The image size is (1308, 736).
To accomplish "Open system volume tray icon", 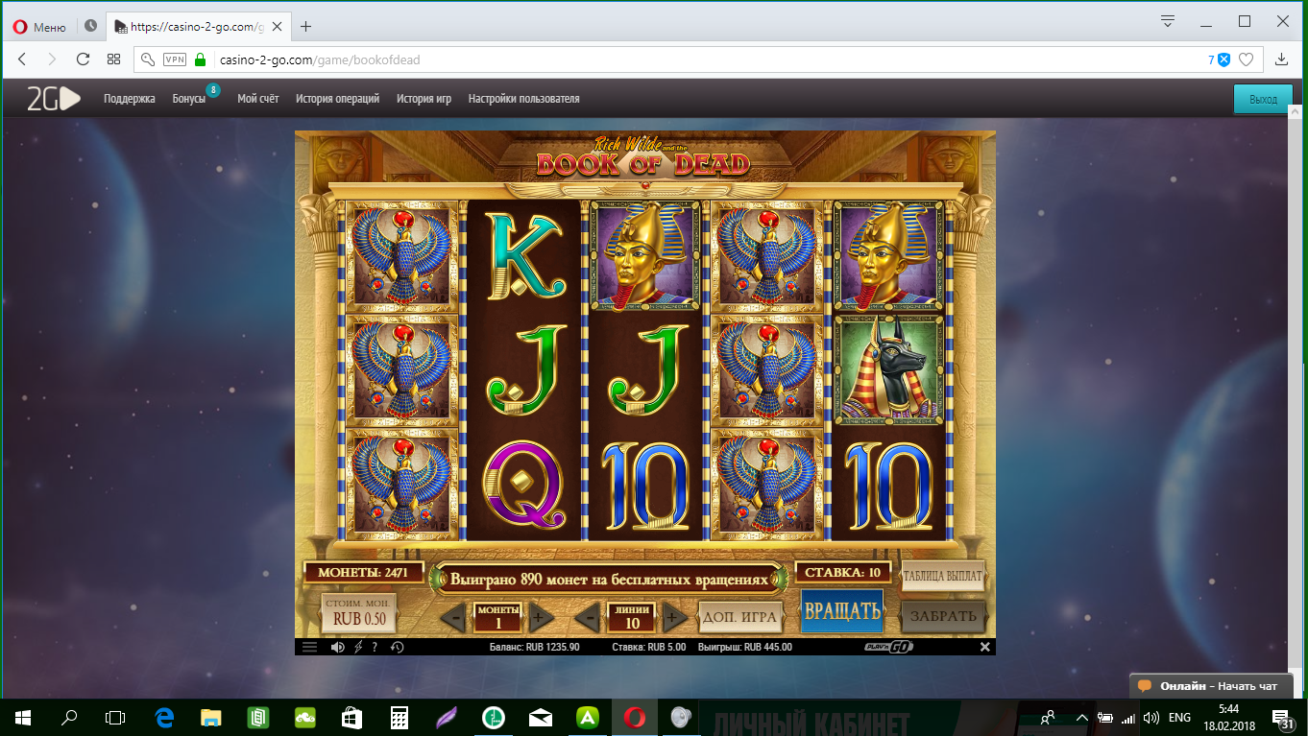I will pos(1151,717).
